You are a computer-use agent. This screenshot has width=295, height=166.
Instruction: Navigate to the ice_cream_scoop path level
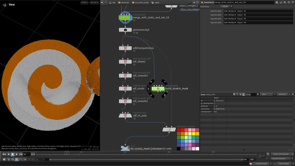point(140,3)
